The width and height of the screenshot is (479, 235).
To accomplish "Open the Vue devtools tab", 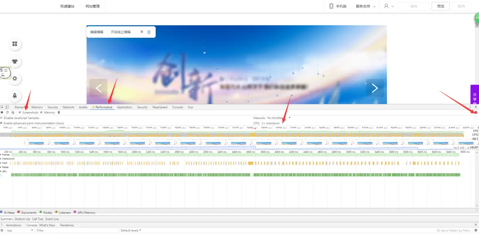I will coord(190,107).
